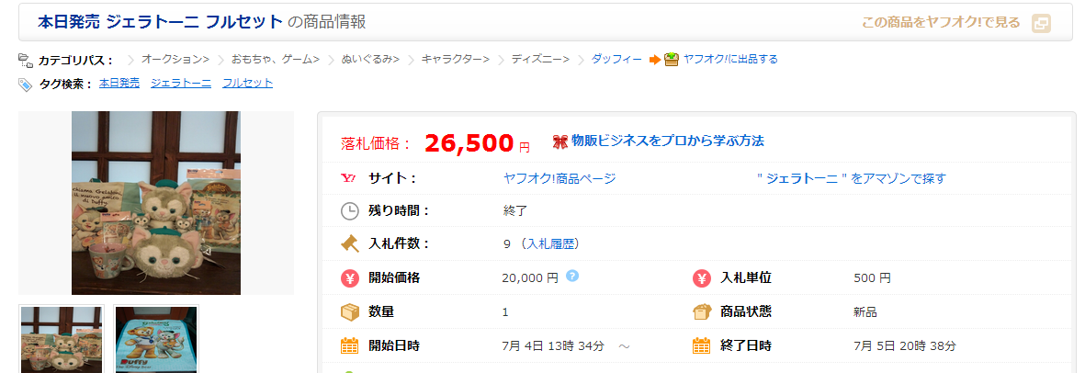This screenshot has height=373, width=1085.
Task: Click the auction gavel icon for 入札件数
Action: click(350, 243)
